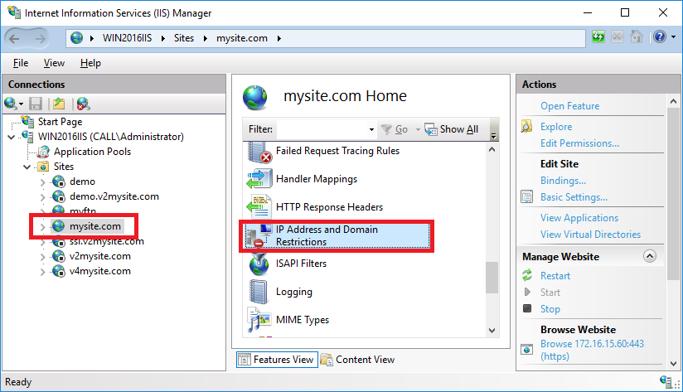Click View Virtual Directories link
The image size is (683, 392).
tap(590, 235)
